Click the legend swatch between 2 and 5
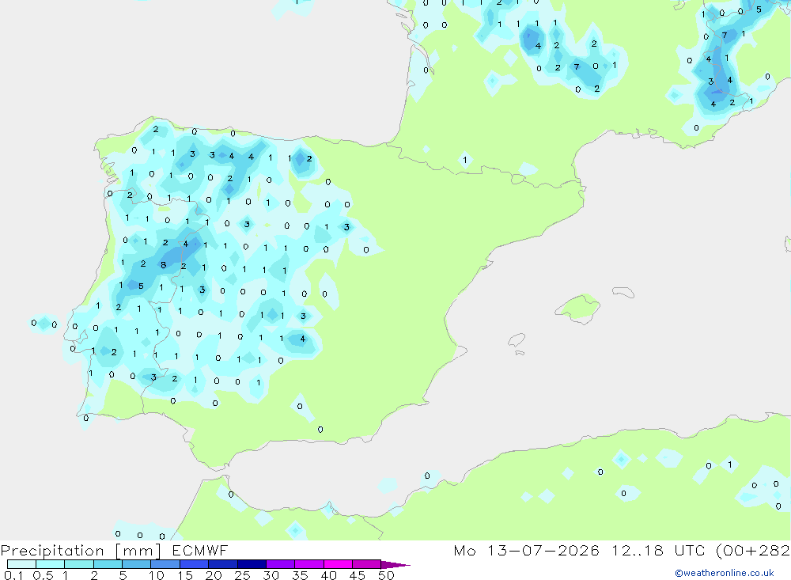 pos(108,564)
